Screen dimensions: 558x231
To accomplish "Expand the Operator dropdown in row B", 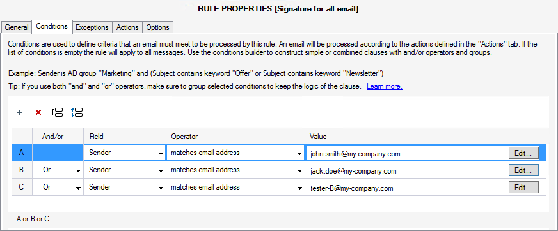I will (x=235, y=170).
